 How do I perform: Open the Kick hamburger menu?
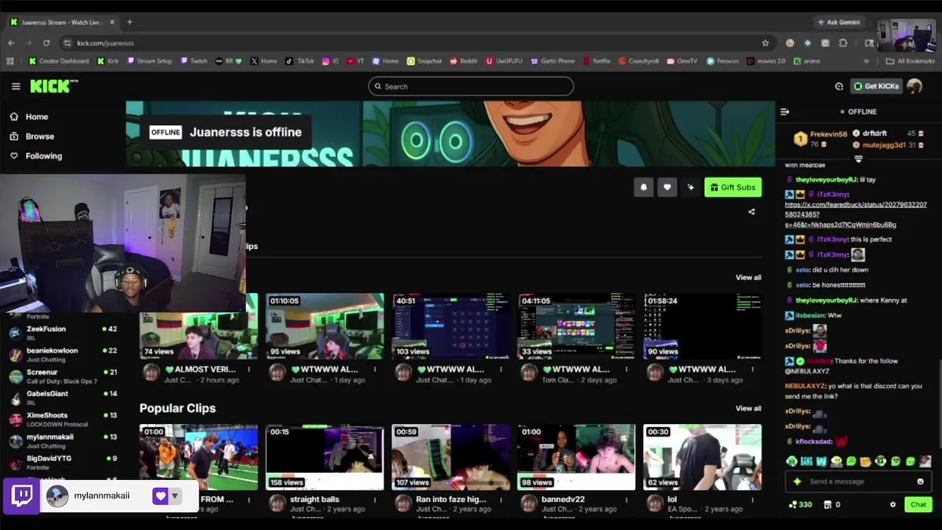15,86
